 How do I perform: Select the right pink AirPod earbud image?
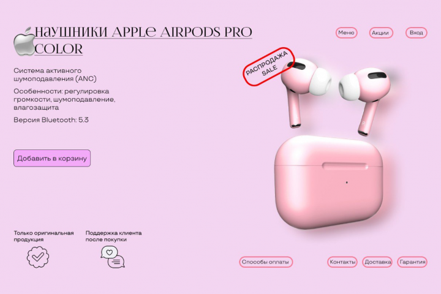pyautogui.click(x=365, y=100)
